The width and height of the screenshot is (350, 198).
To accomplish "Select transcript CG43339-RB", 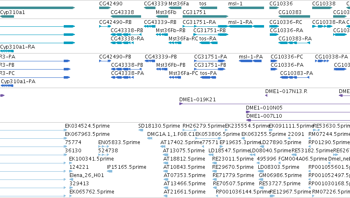I will [160, 22].
